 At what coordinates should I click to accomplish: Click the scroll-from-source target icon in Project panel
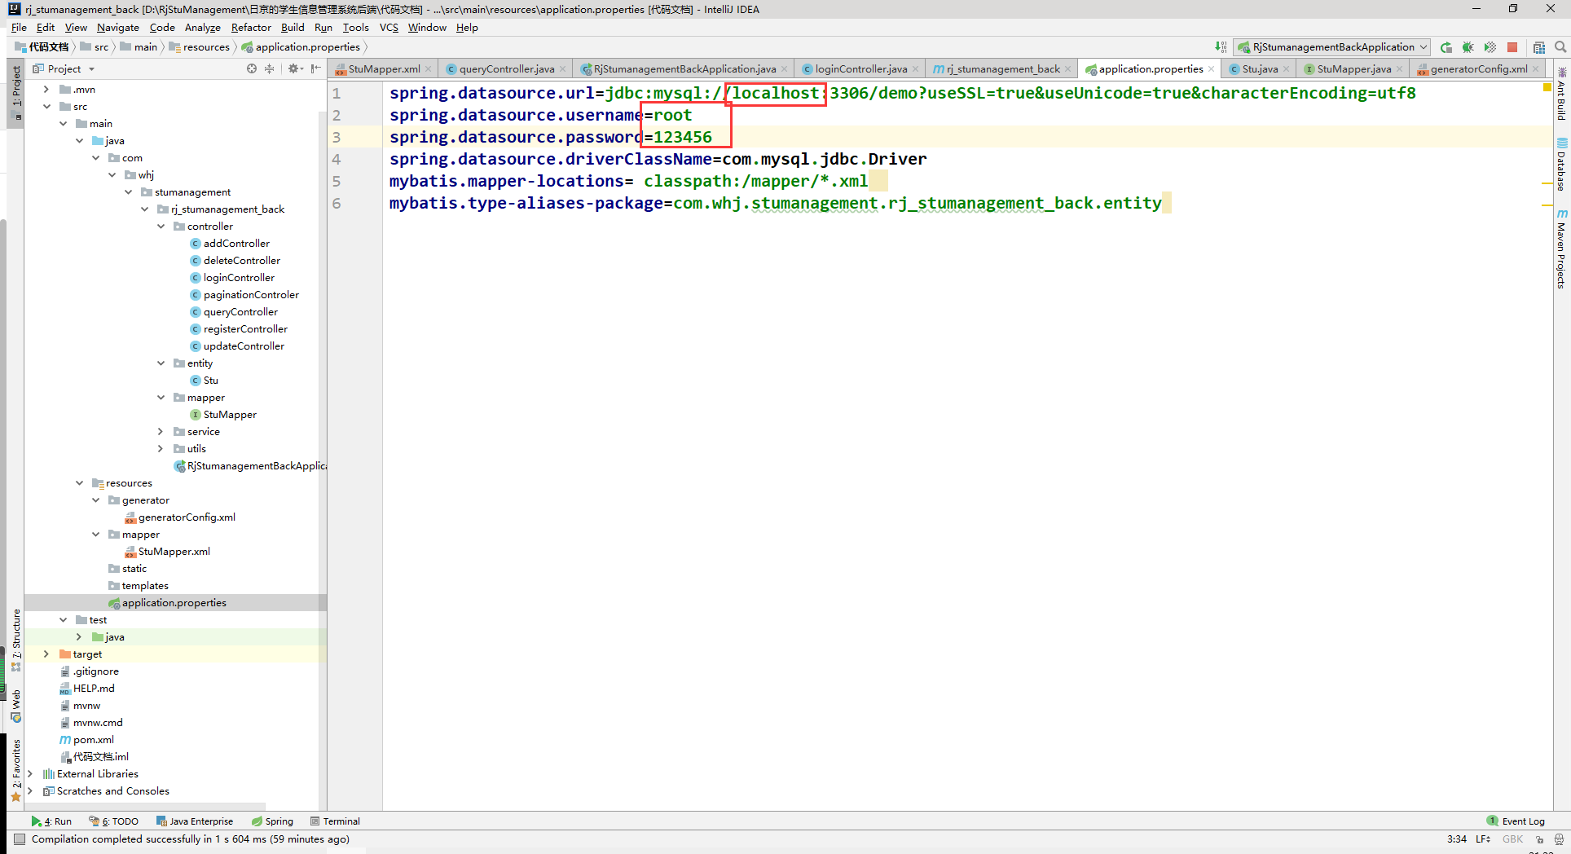252,69
